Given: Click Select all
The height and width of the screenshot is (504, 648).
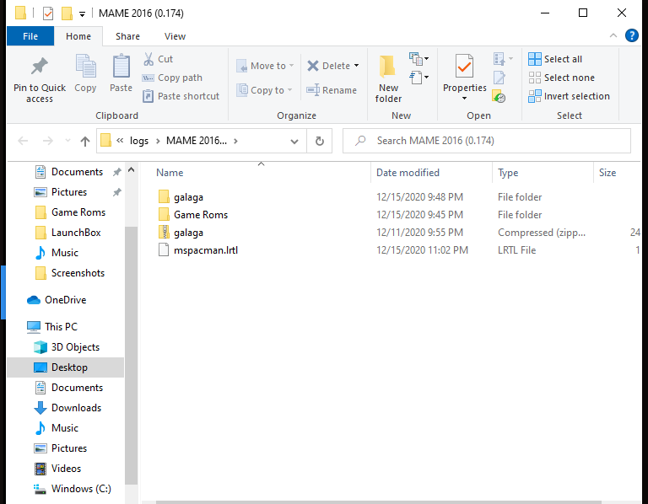Looking at the screenshot, I should pyautogui.click(x=555, y=59).
